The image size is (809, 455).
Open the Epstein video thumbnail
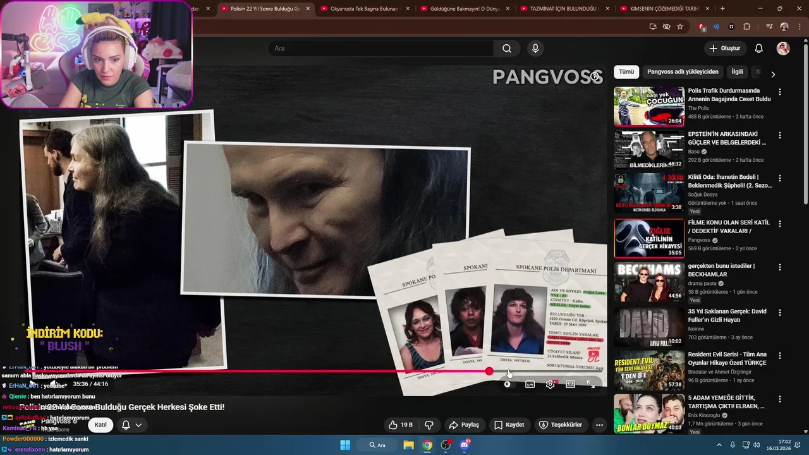point(649,150)
